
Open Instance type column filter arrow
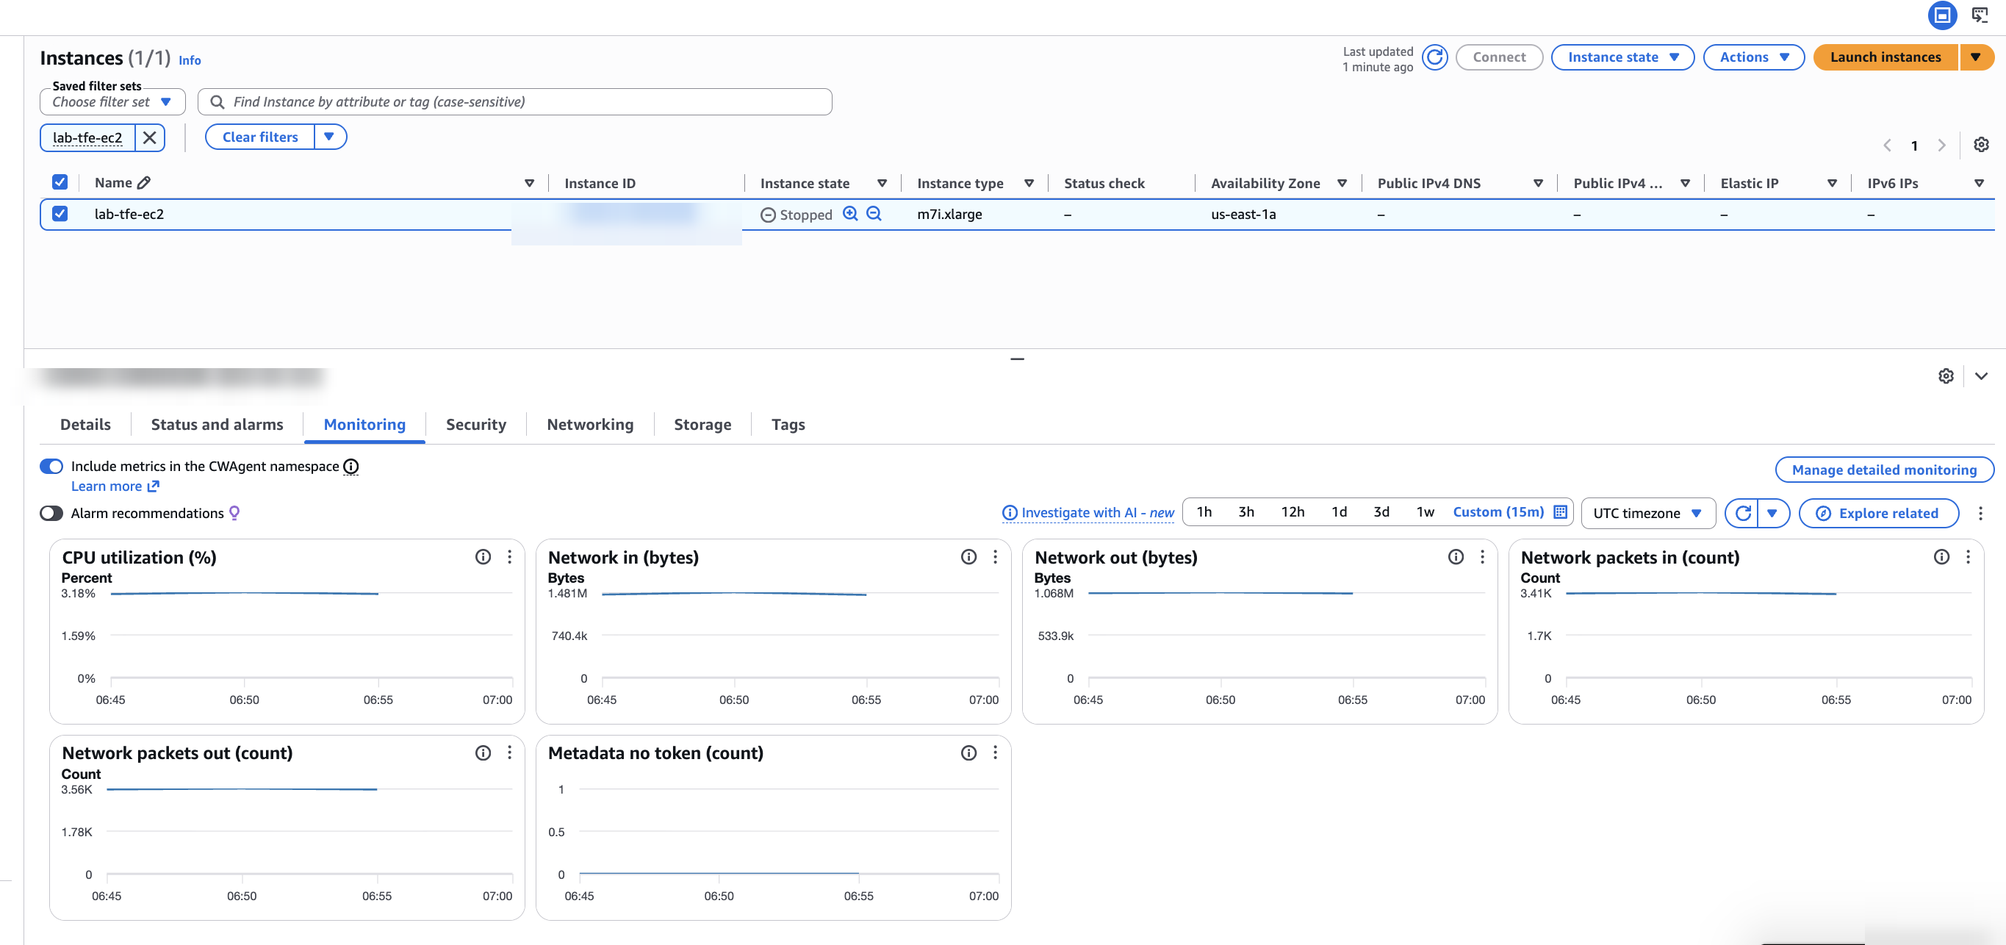click(x=1029, y=183)
